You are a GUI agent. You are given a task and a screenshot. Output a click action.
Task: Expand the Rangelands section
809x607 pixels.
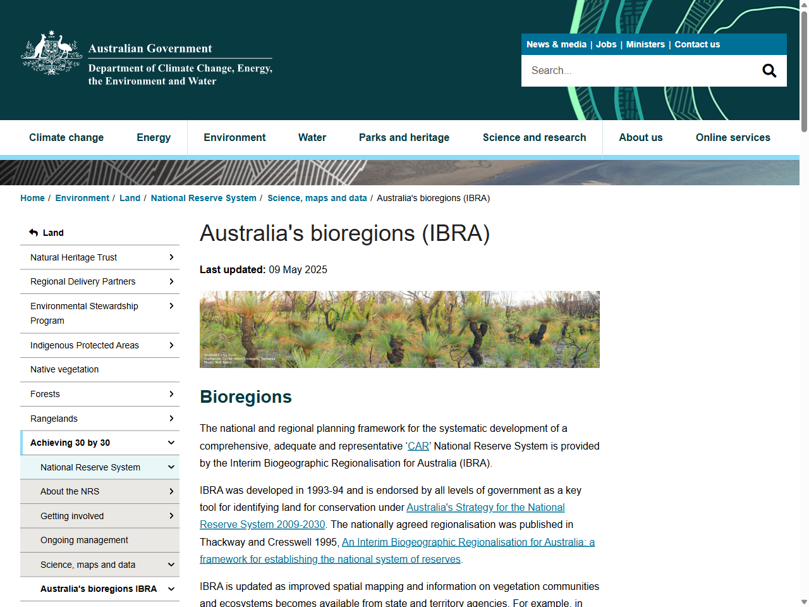tap(171, 419)
